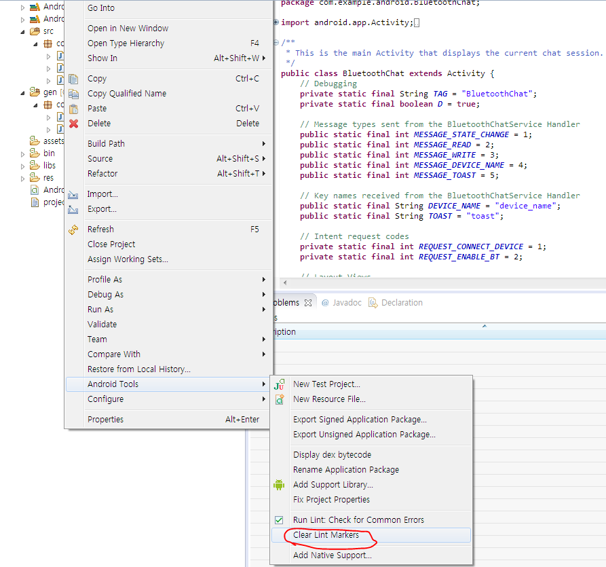Screen dimensions: 606x567
Task: Switch to the Javadoc tab
Action: pyautogui.click(x=341, y=303)
